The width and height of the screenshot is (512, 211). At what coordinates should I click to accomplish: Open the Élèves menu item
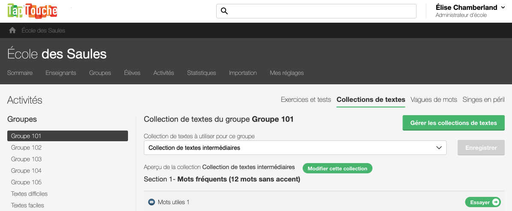[x=132, y=73]
